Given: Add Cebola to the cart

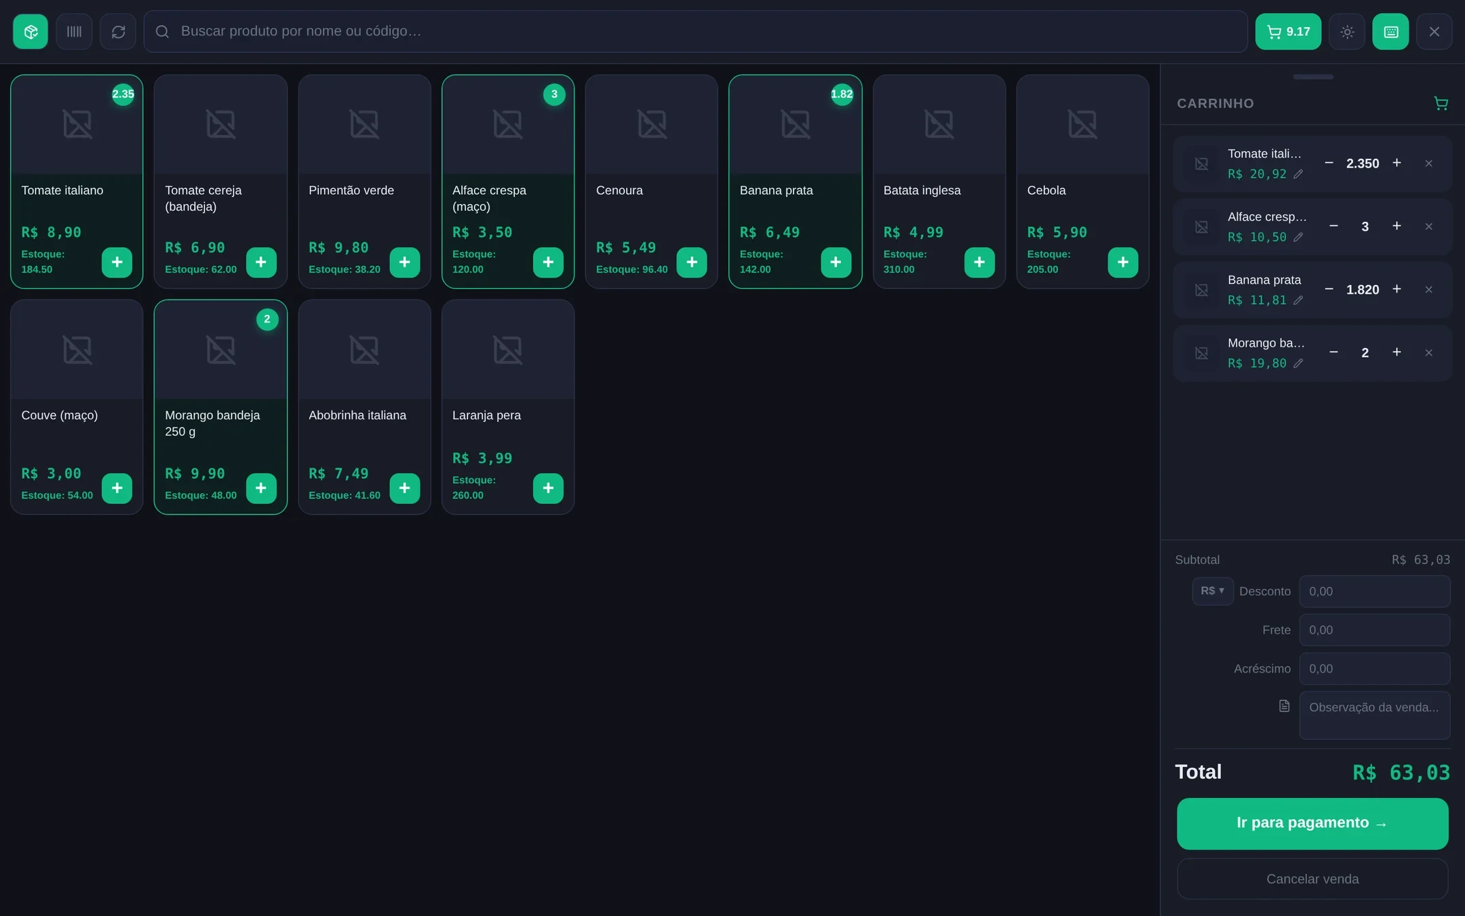Looking at the screenshot, I should coord(1123,262).
